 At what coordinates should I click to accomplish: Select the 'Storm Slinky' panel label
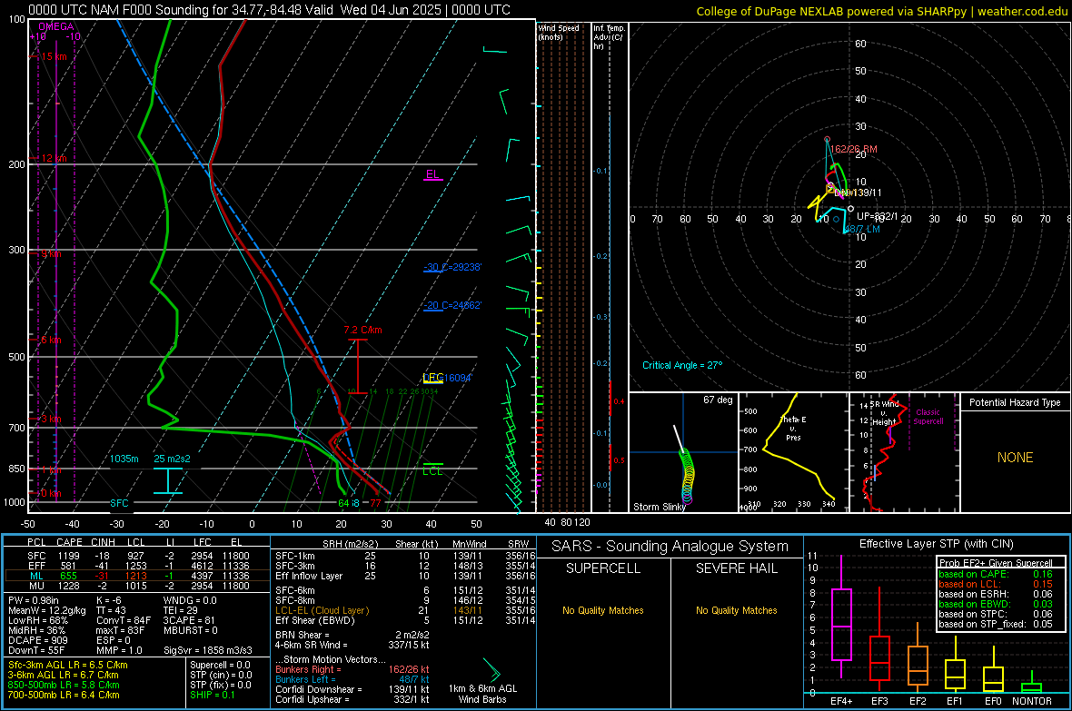[x=659, y=507]
